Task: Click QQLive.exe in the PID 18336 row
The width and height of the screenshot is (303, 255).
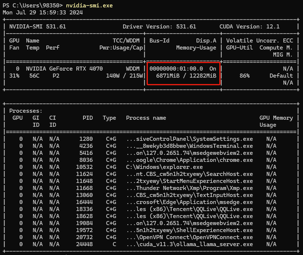Action: click(190, 209)
